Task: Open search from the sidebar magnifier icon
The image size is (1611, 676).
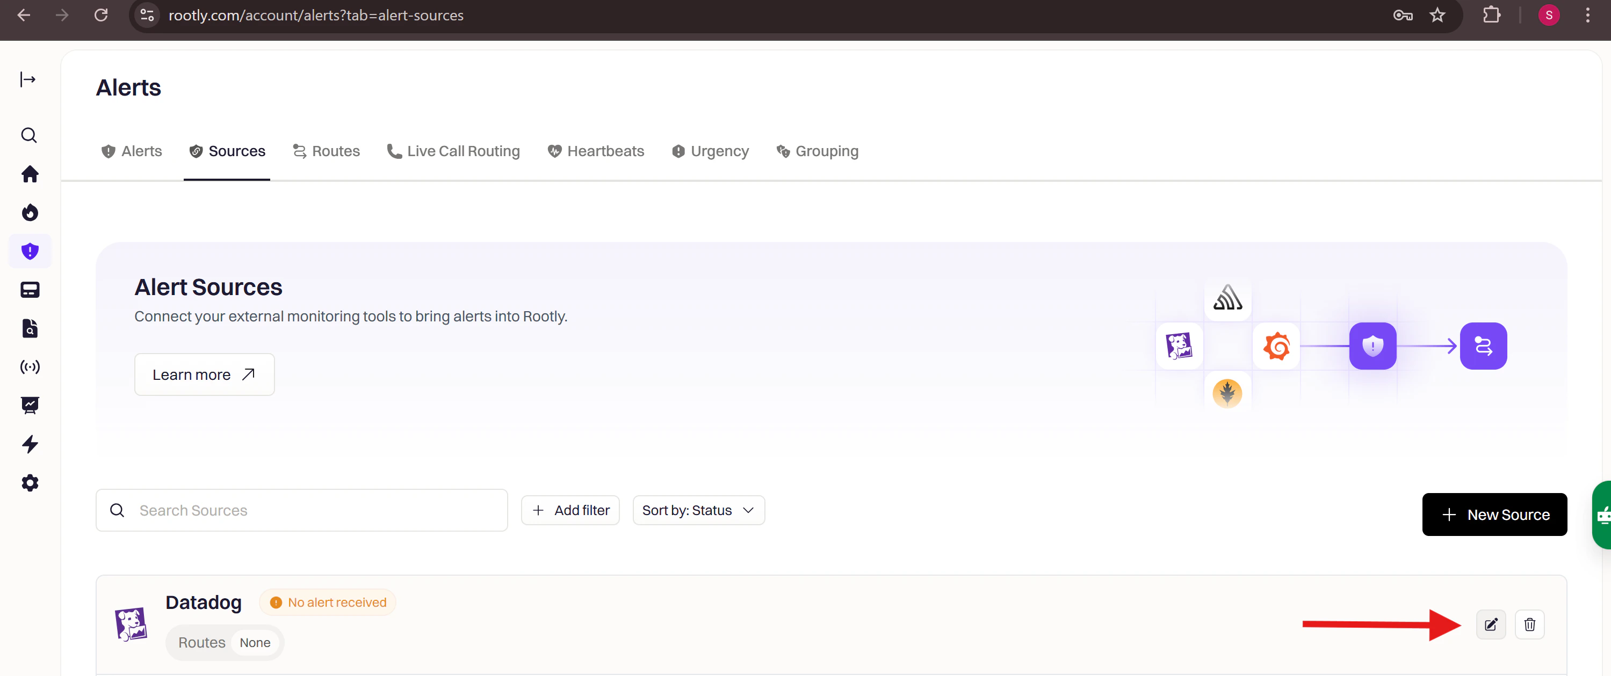Action: click(29, 135)
